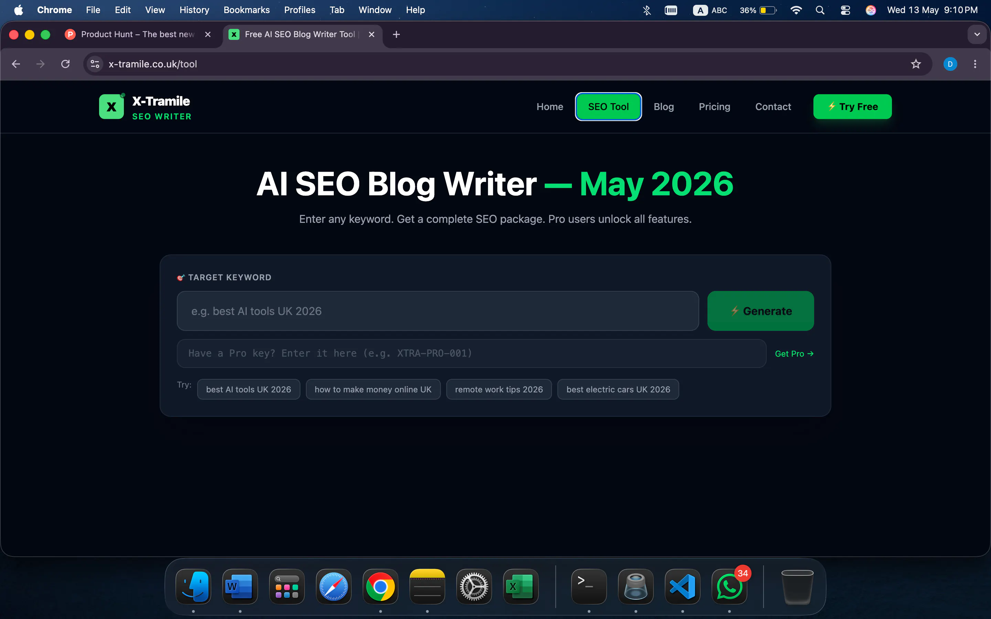
Task: Try the 'remote work tips 2026' chip
Action: tap(499, 389)
